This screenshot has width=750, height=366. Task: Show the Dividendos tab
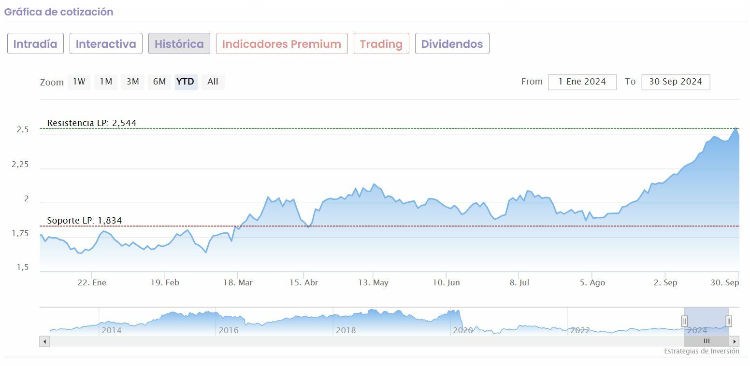452,44
